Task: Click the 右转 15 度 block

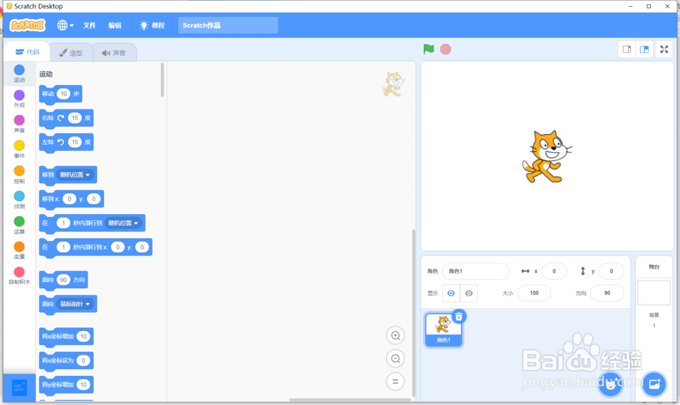Action: point(66,118)
